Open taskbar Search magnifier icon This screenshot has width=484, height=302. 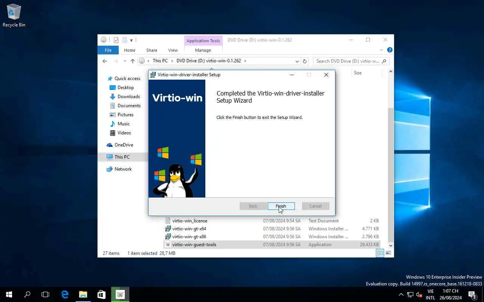tap(27, 294)
